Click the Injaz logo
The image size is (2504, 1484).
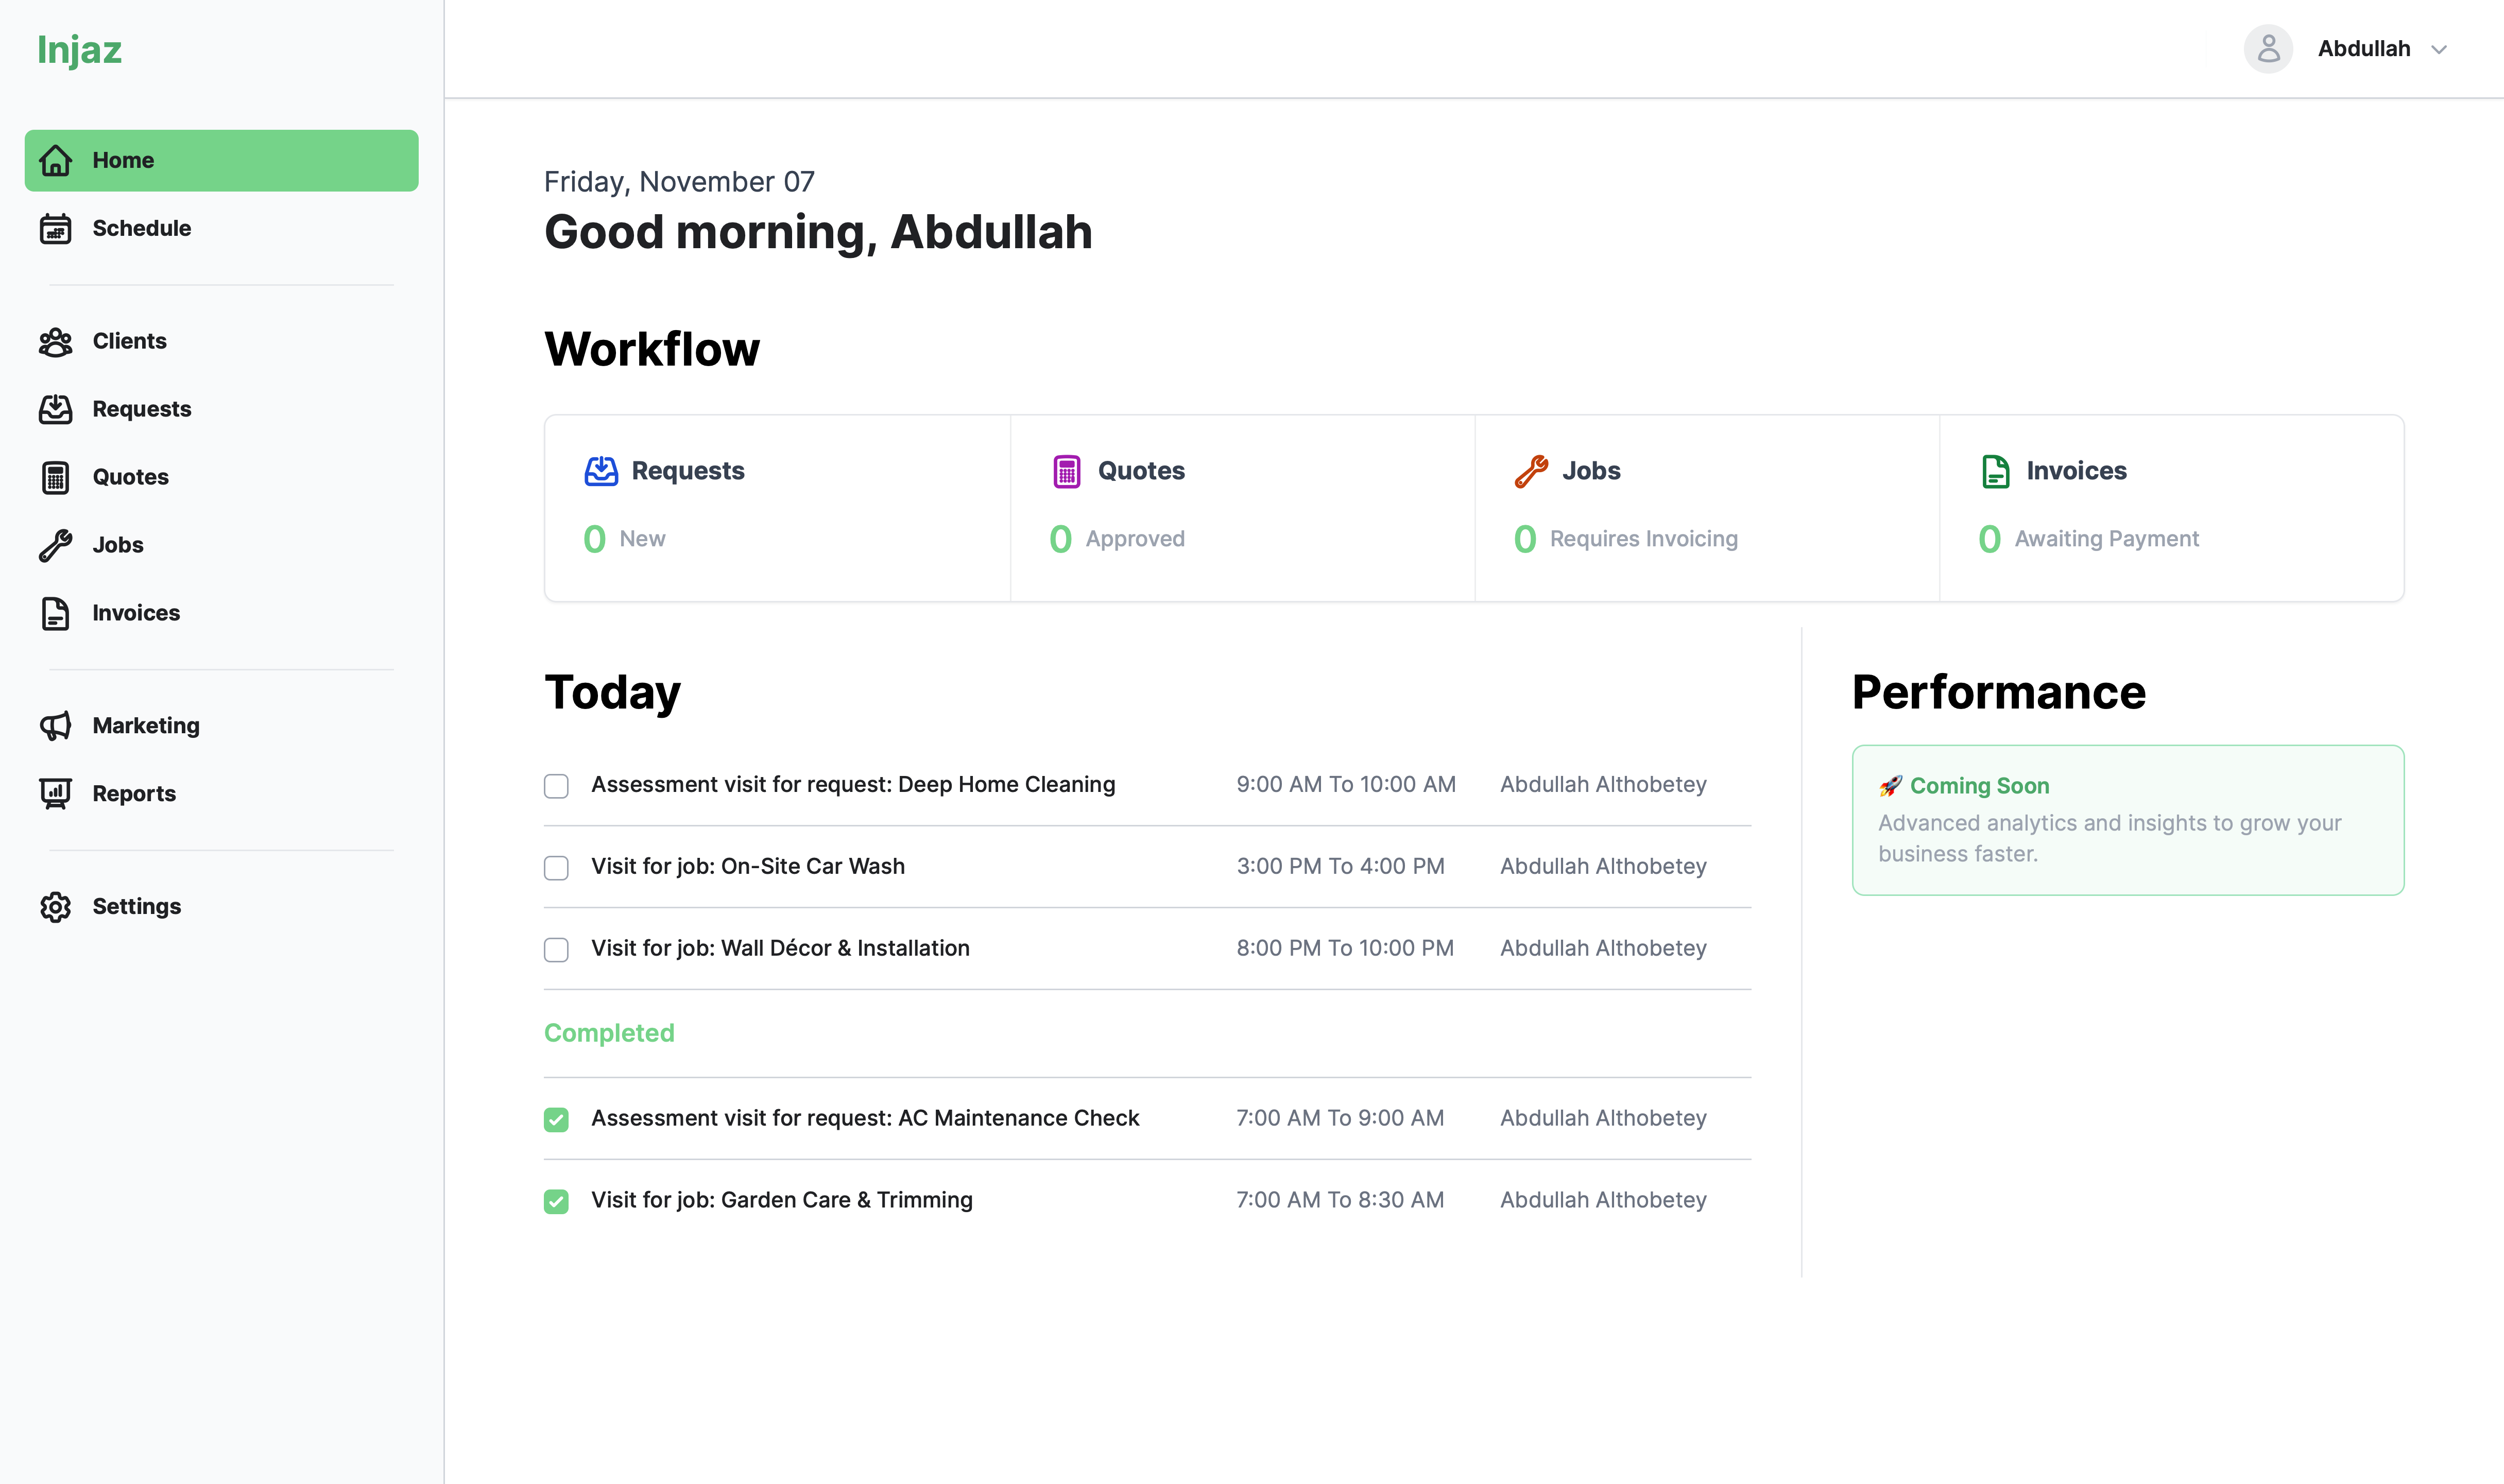point(80,49)
